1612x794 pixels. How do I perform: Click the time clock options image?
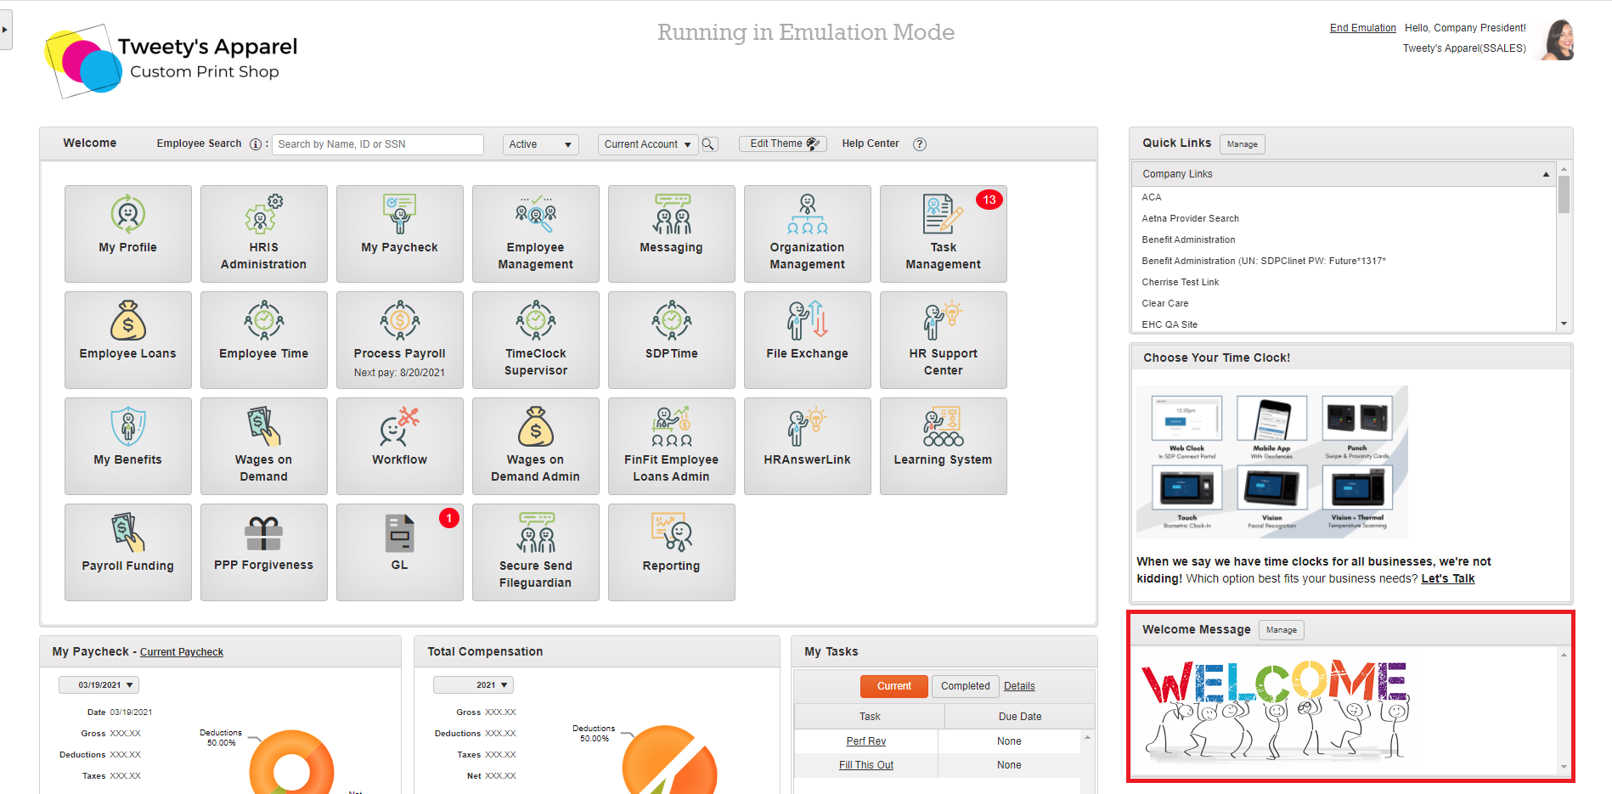point(1271,462)
